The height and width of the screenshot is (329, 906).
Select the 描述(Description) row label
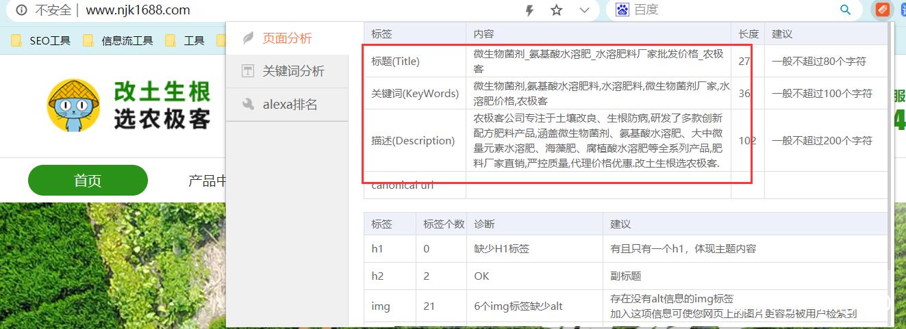413,140
